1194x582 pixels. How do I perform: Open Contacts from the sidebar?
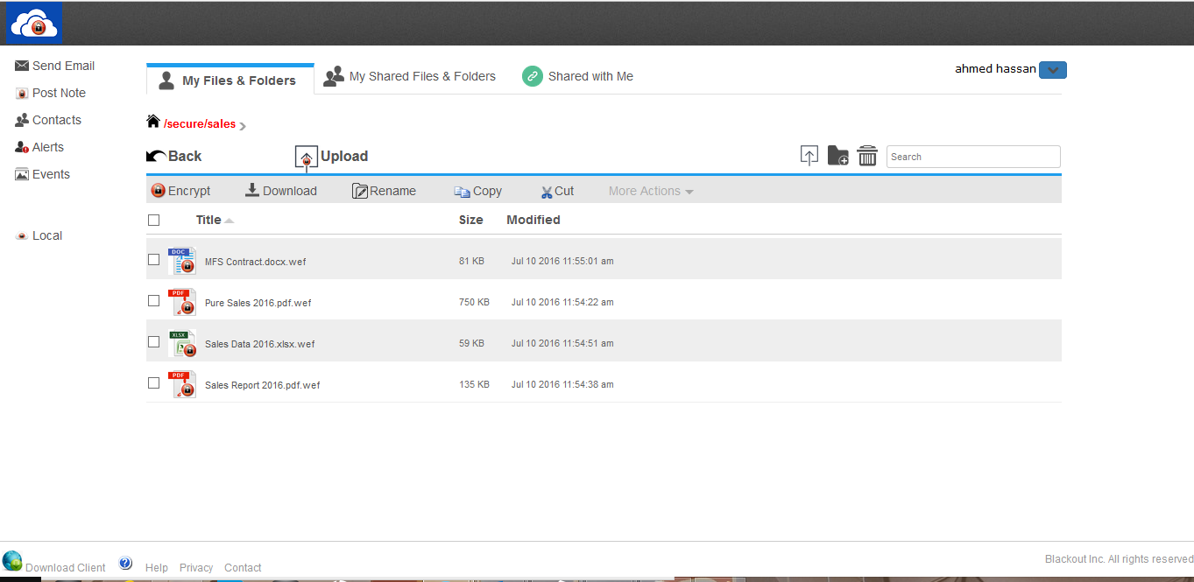(21, 120)
